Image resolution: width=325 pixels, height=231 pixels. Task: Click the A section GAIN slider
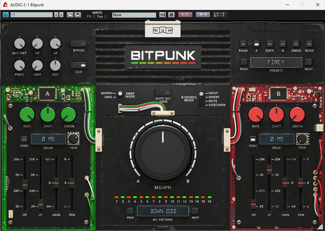tap(56, 183)
